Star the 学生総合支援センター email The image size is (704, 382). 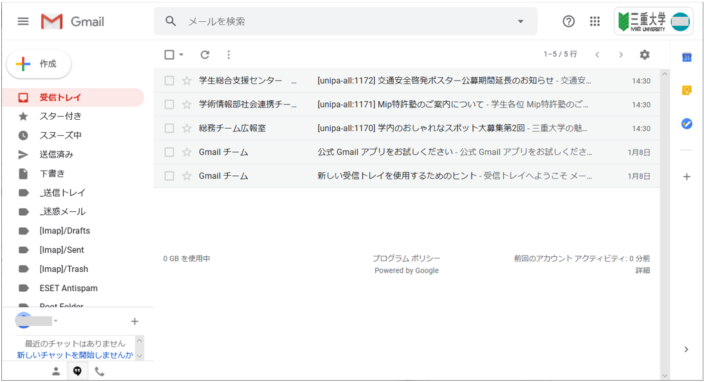(x=187, y=81)
